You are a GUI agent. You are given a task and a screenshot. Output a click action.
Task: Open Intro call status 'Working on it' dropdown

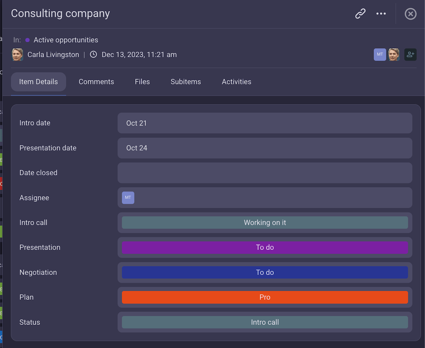coord(265,223)
